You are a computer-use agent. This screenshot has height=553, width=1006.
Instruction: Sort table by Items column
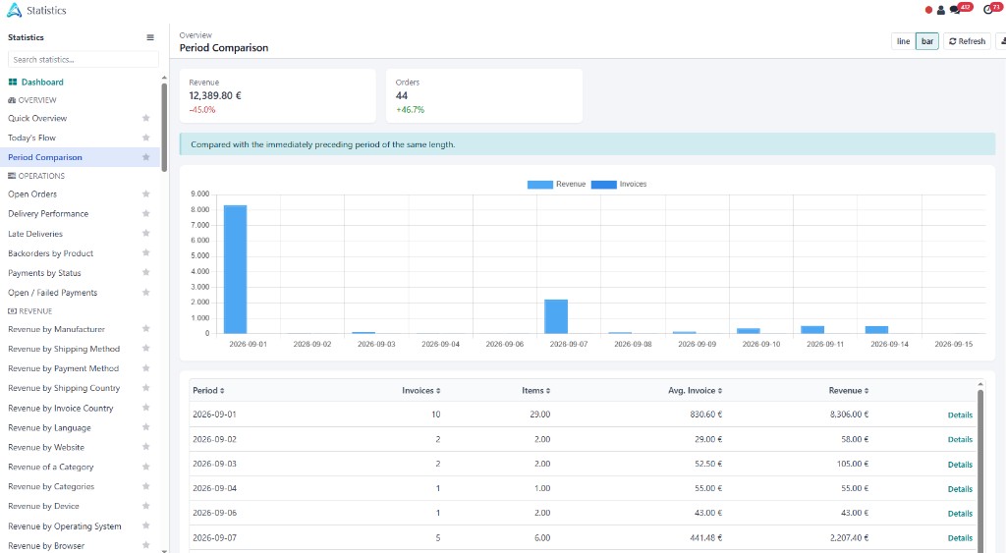tap(535, 390)
